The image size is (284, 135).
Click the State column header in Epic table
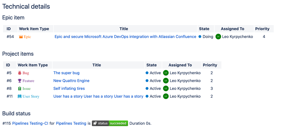(204, 29)
